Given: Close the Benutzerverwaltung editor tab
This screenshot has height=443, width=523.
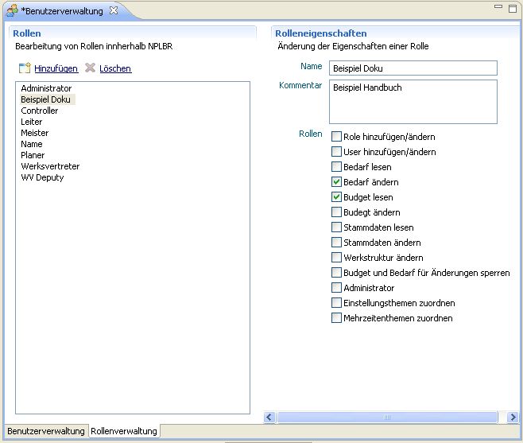Looking at the screenshot, I should point(113,10).
